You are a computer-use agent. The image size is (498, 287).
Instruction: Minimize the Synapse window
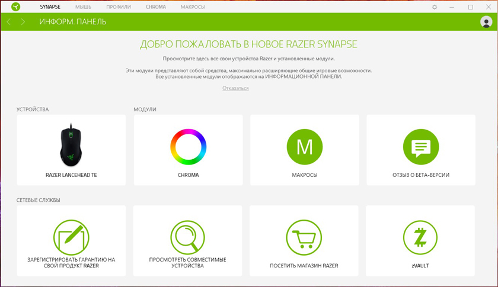(452, 7)
